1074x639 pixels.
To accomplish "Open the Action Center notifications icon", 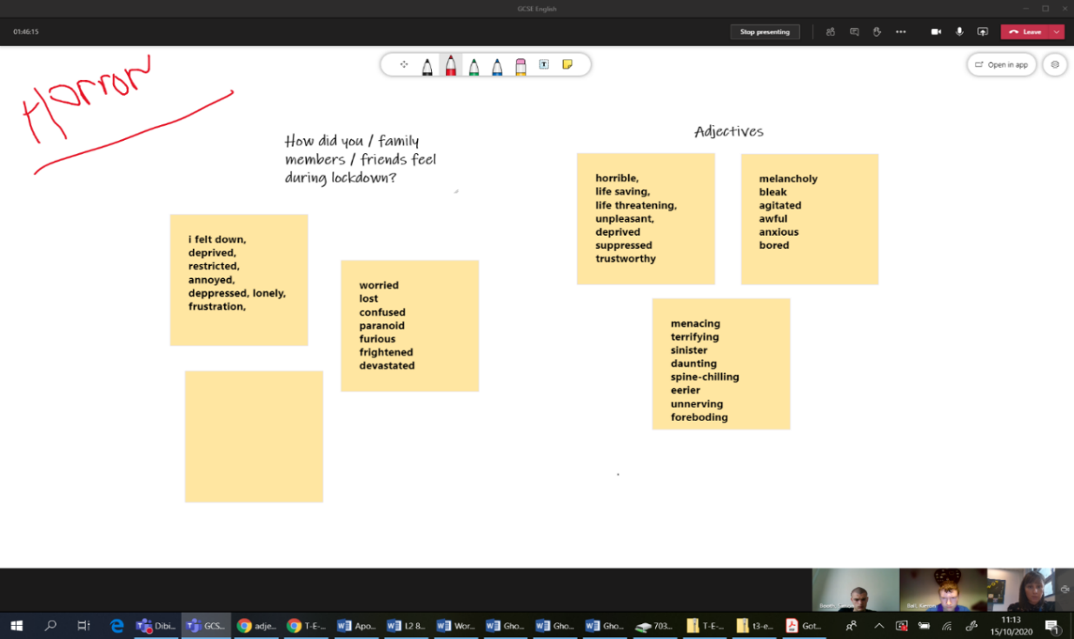I will 1052,626.
